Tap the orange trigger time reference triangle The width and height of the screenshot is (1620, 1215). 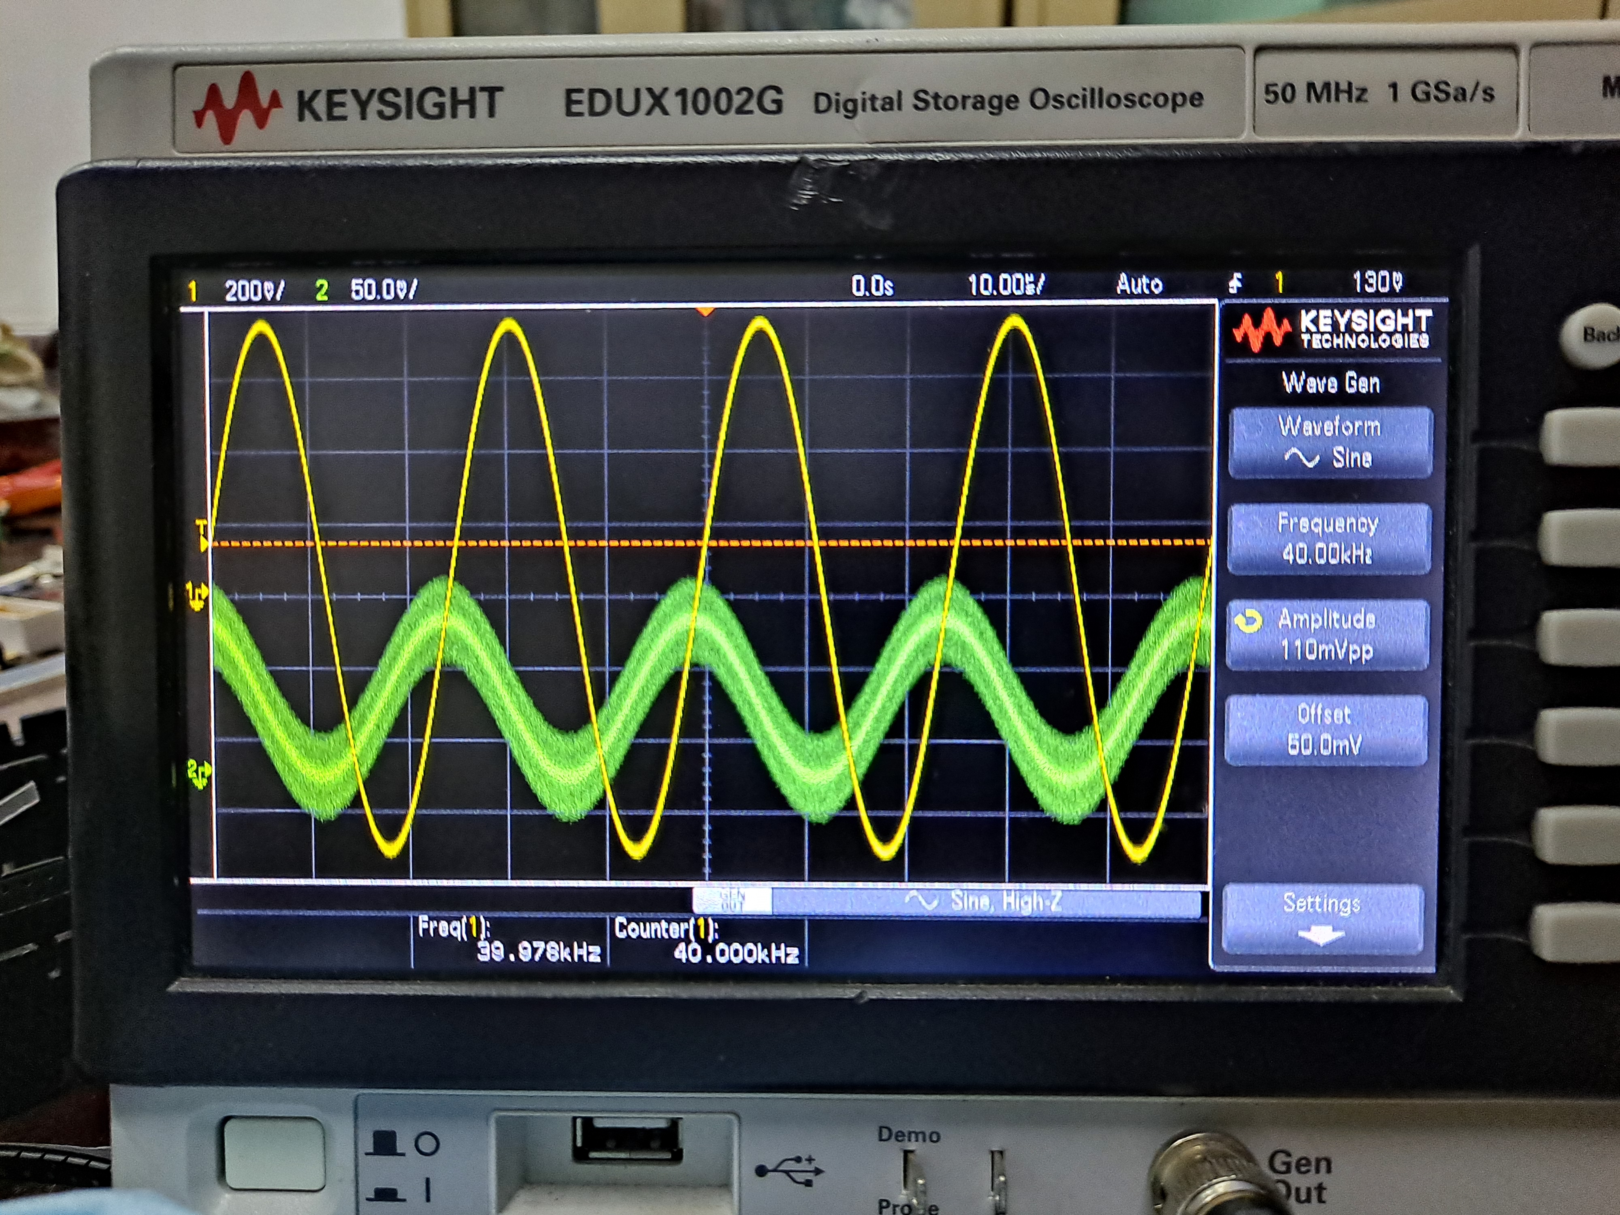(x=705, y=313)
